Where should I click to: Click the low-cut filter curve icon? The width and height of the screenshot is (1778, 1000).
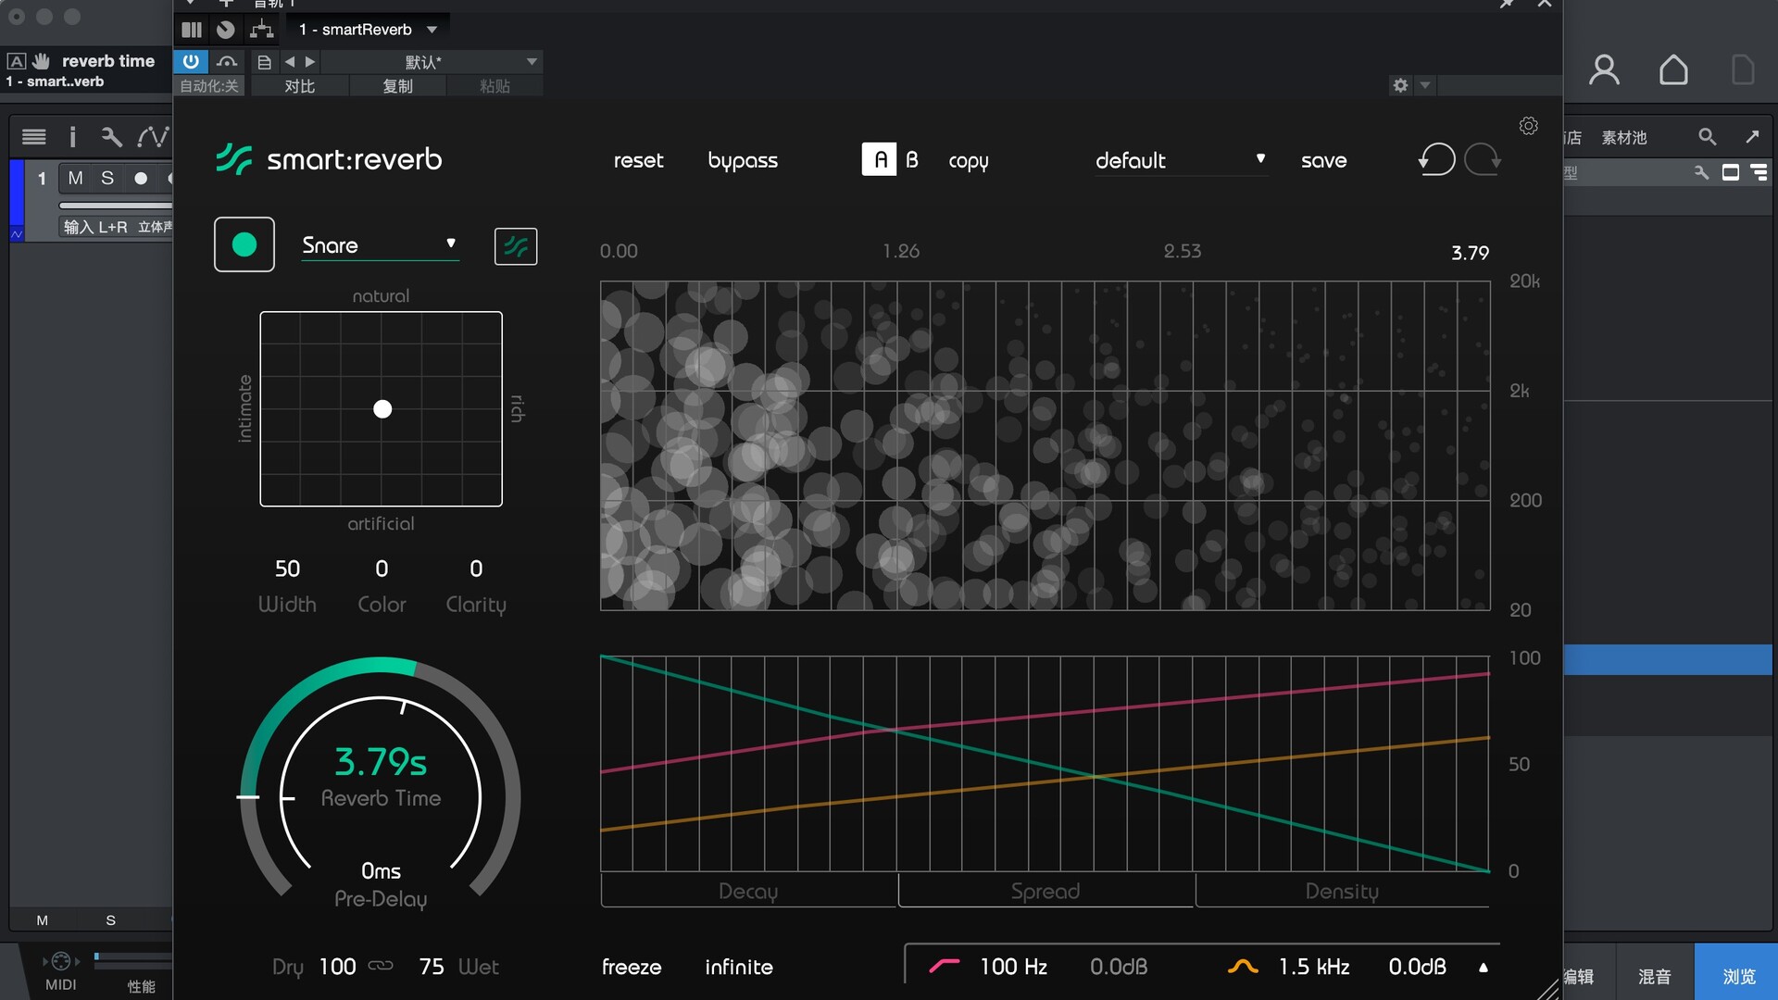[944, 966]
